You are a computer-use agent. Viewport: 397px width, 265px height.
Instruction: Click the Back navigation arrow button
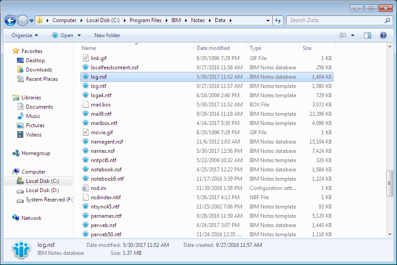10,20
